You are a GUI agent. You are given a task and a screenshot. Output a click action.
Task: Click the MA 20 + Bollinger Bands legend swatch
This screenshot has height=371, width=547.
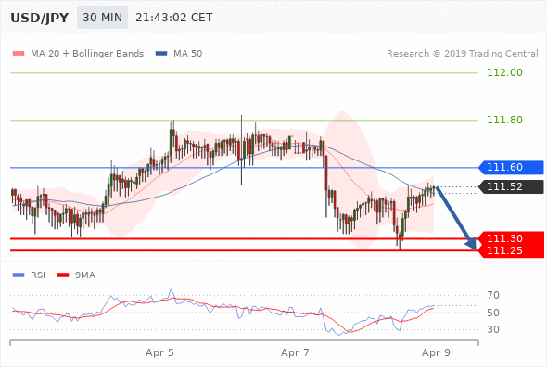point(19,54)
